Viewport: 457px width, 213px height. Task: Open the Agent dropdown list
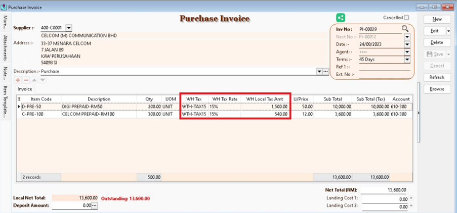pos(407,51)
